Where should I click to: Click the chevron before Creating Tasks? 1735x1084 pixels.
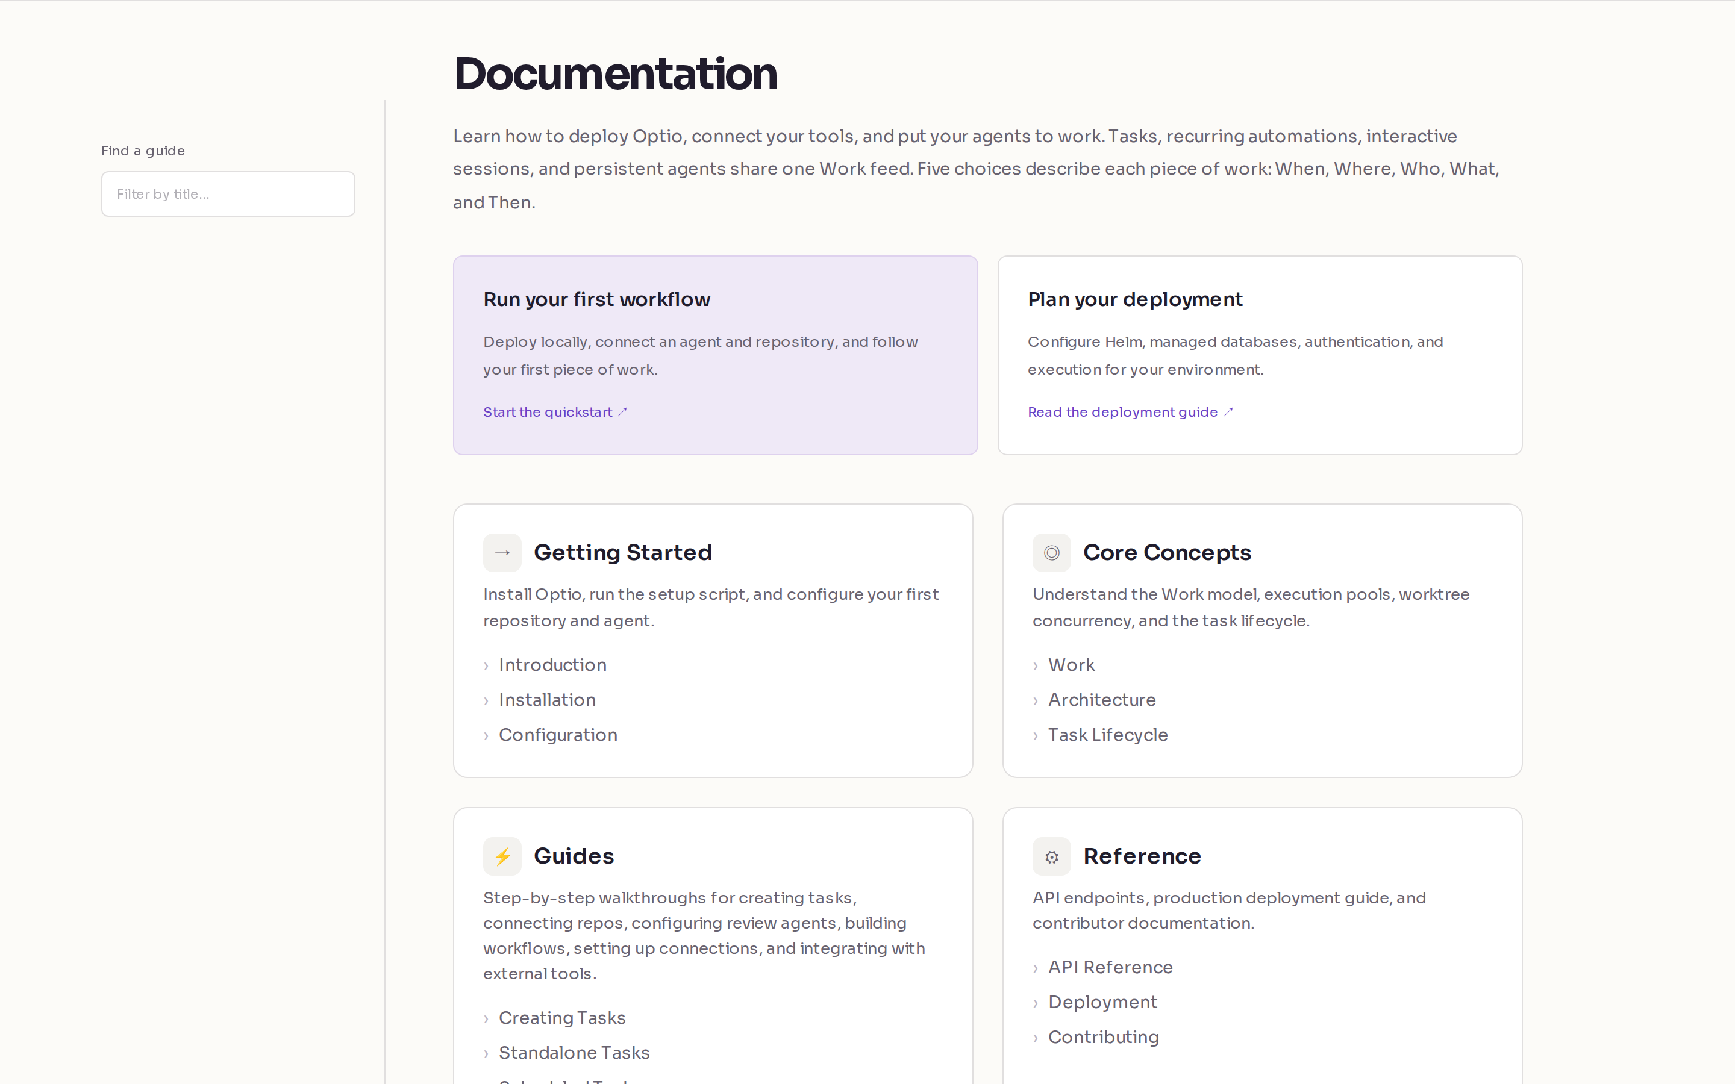pos(486,1019)
